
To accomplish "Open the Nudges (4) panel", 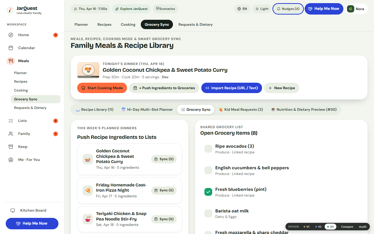I will 288,9.
